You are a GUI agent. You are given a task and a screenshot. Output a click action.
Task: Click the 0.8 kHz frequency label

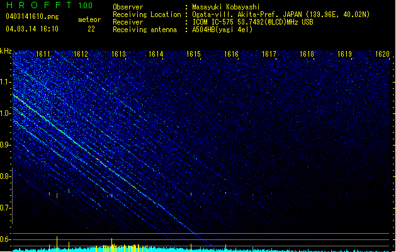click(x=6, y=176)
